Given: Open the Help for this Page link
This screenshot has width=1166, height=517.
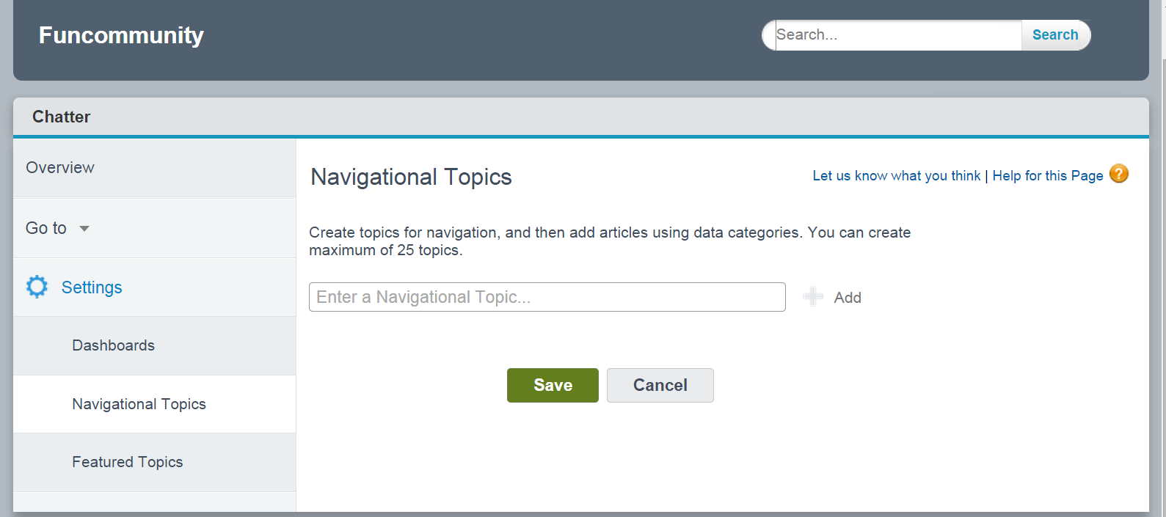Looking at the screenshot, I should (x=1047, y=176).
